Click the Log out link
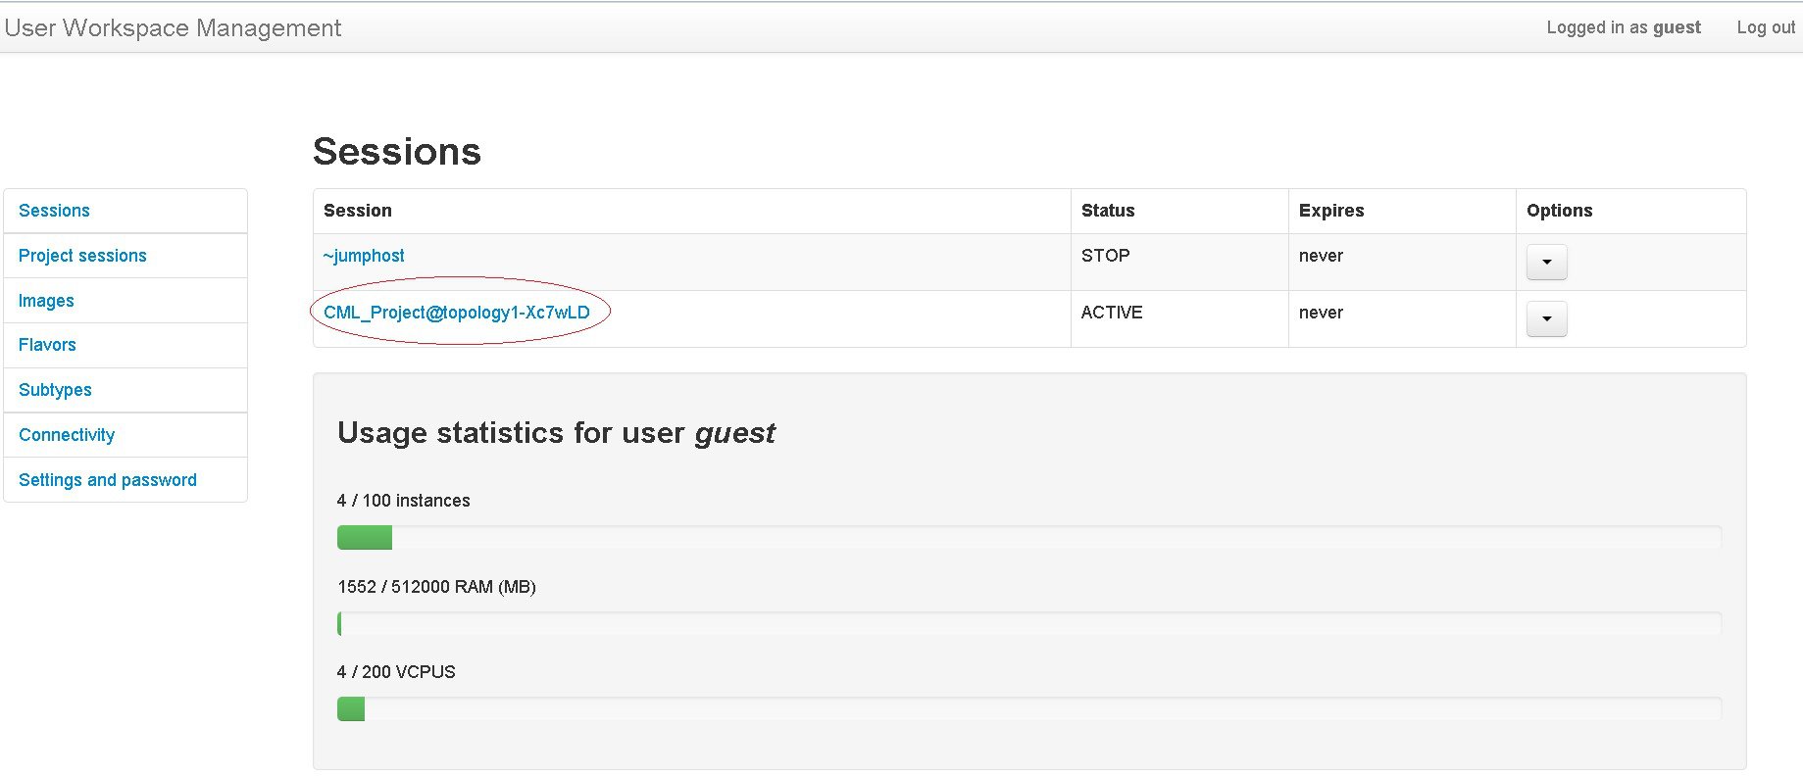Viewport: 1803px width, 777px height. (x=1766, y=27)
